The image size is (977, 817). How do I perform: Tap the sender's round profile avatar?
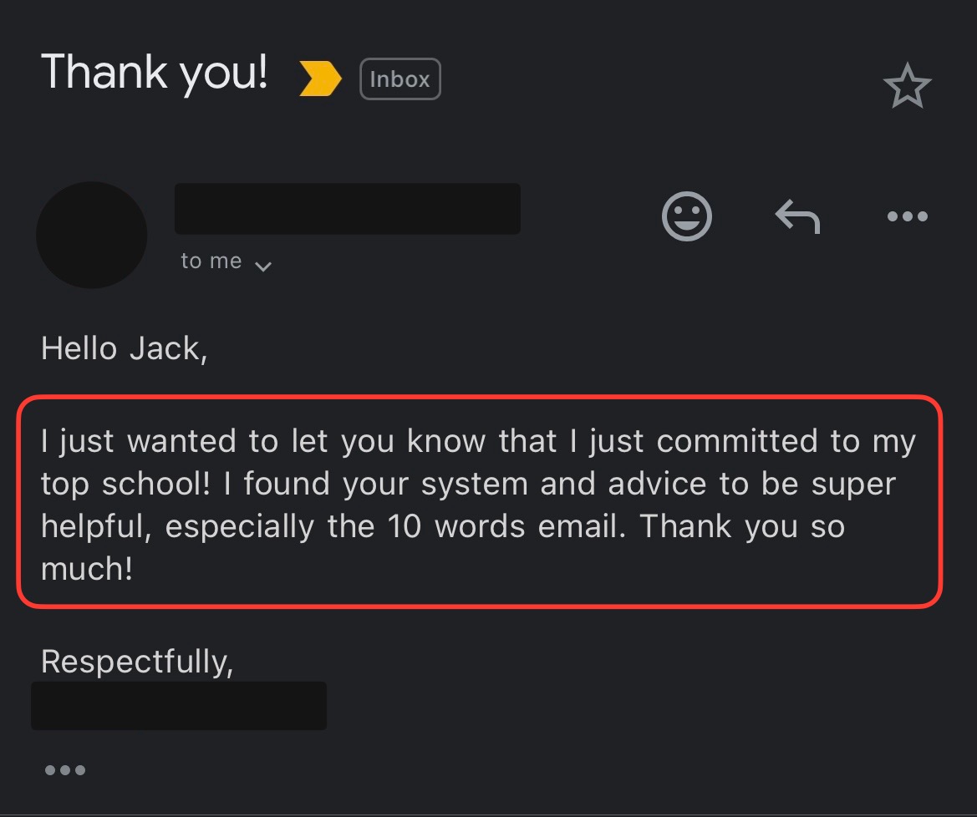pos(92,235)
